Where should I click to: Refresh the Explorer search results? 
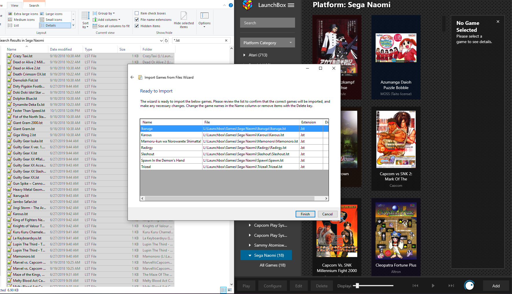(x=166, y=40)
